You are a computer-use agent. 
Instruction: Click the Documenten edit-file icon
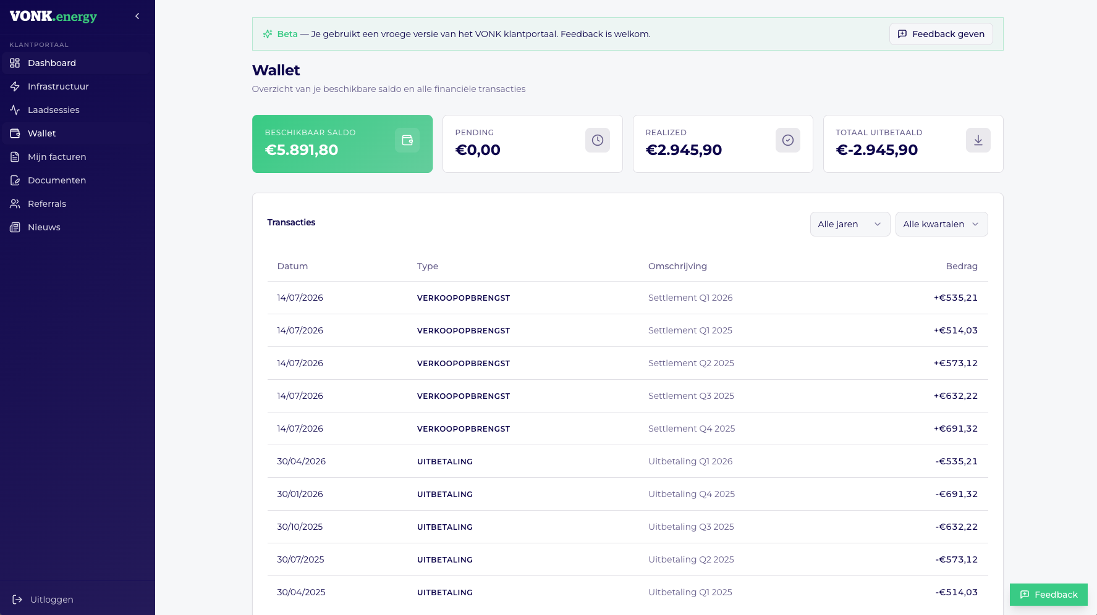[15, 180]
